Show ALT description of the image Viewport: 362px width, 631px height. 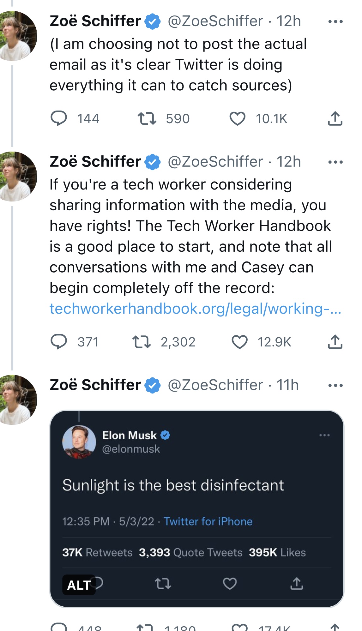tap(79, 585)
